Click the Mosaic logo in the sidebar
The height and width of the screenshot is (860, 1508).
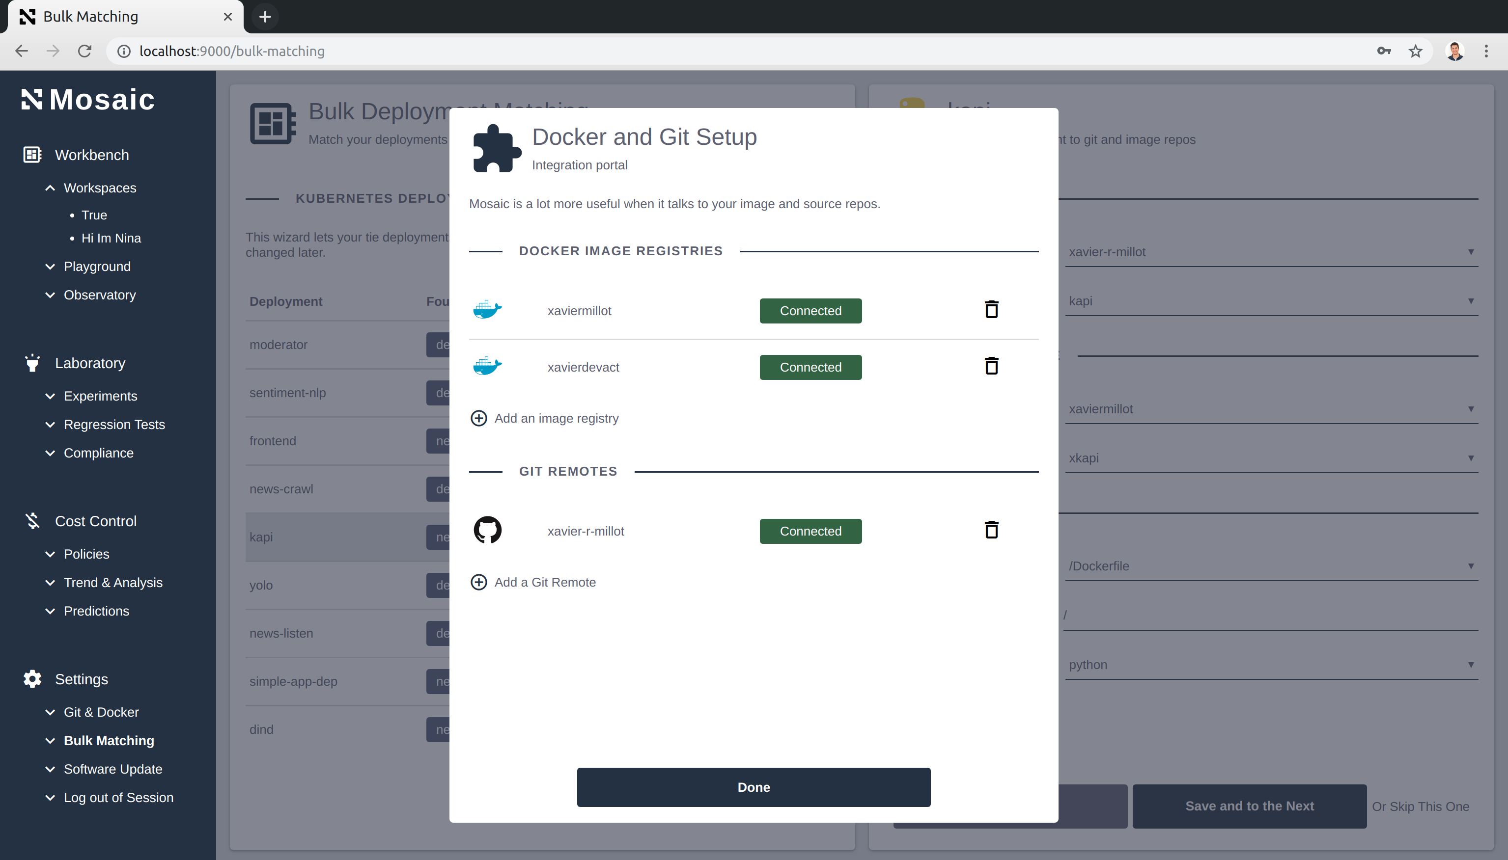(x=87, y=99)
